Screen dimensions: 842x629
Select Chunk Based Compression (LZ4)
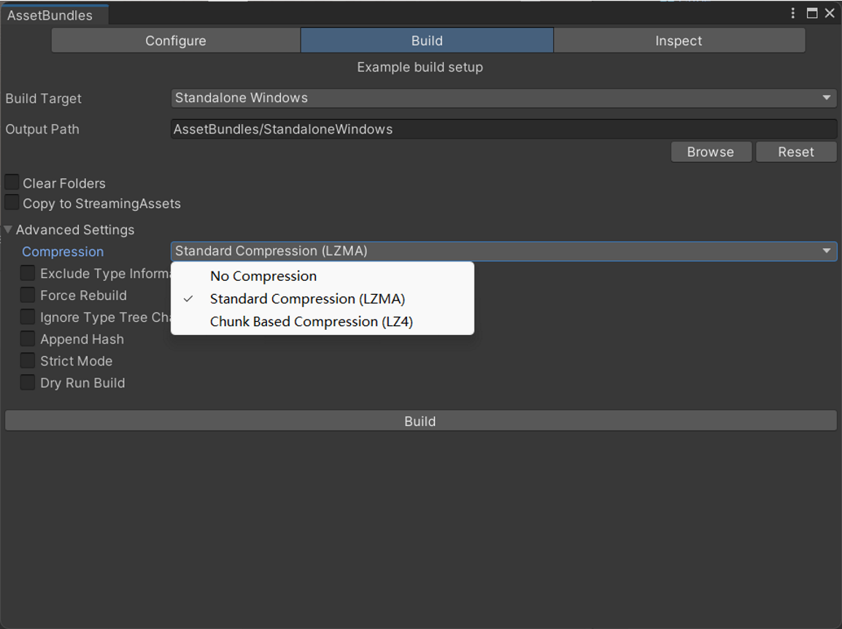tap(312, 322)
